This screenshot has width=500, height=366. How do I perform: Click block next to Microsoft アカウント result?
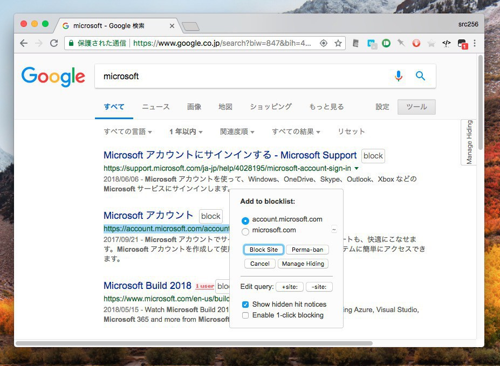click(x=211, y=216)
